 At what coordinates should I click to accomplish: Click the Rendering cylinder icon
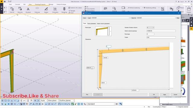tap(64, 9)
